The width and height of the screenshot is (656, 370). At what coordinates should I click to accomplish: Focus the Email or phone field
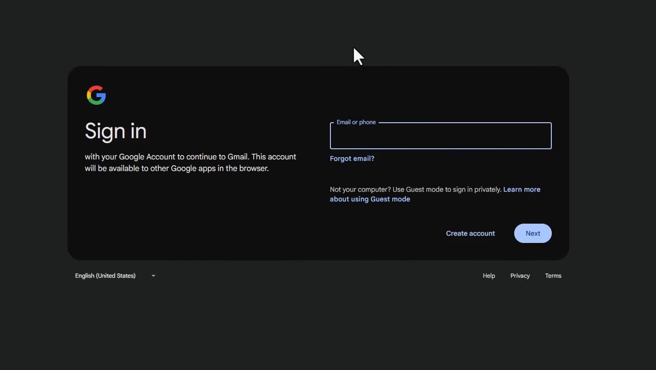[440, 136]
